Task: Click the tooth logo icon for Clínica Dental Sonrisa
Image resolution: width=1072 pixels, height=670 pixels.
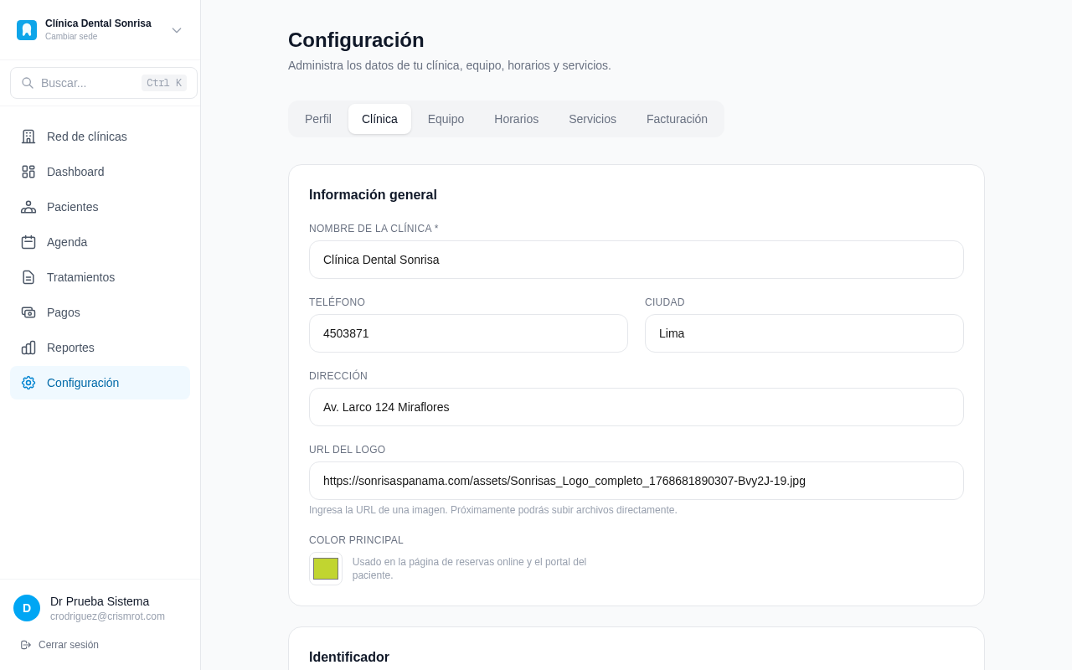Action: tap(27, 30)
